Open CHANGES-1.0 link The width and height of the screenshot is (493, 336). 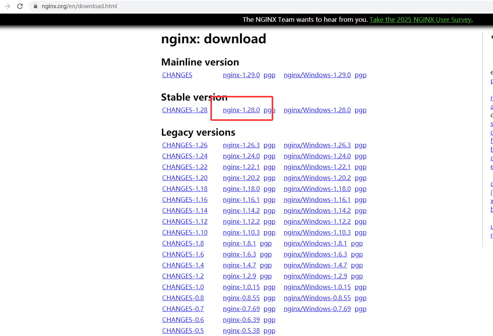coord(183,287)
